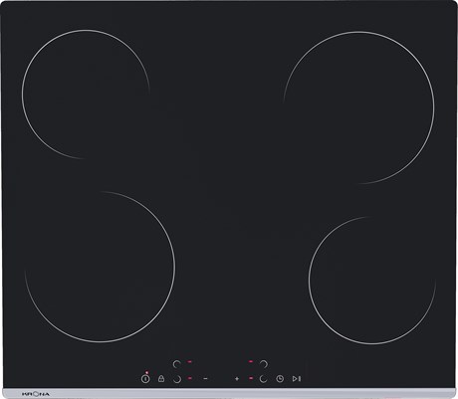Touch the rear-left cooking zone ring
458x399 pixels.
click(x=86, y=95)
